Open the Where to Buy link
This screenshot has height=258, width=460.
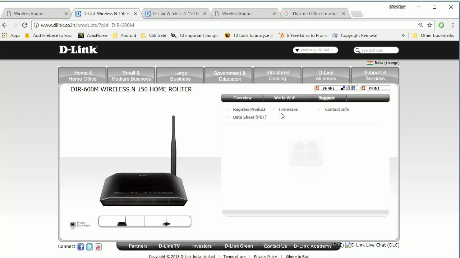pos(297,257)
